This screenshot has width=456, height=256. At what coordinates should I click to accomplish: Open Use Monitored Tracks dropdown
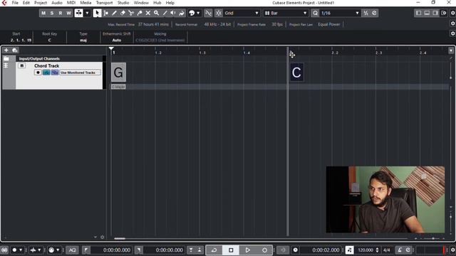coord(81,73)
